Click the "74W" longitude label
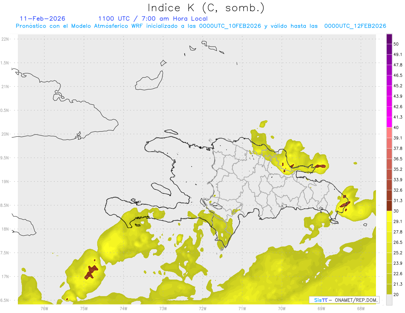 pyautogui.click(x=124, y=308)
